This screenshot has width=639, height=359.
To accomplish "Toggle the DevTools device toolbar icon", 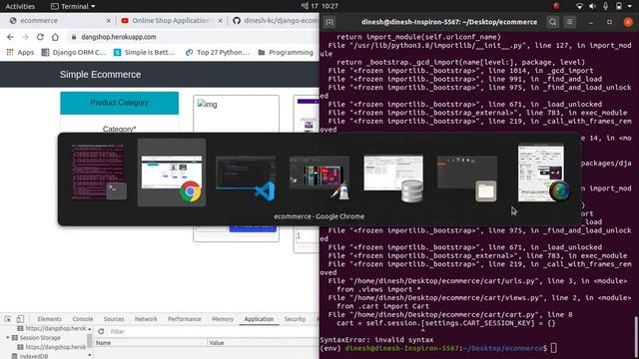I will pyautogui.click(x=20, y=319).
